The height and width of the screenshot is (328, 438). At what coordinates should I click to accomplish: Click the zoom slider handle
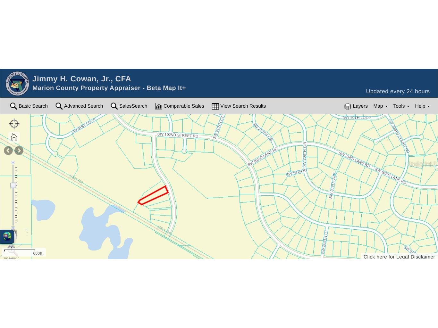click(13, 185)
